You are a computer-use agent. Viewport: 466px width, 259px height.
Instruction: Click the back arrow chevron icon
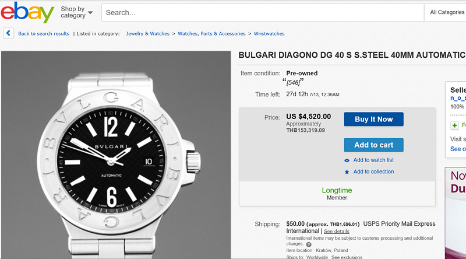click(x=8, y=33)
